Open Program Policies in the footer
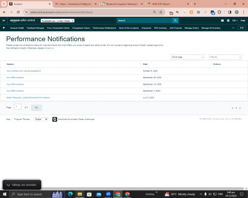 click(x=22, y=119)
